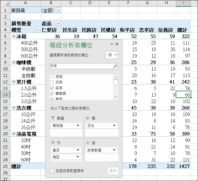Untick the 業務員 field checkbox
Screen dimensions: 198x181
tap(52, 94)
